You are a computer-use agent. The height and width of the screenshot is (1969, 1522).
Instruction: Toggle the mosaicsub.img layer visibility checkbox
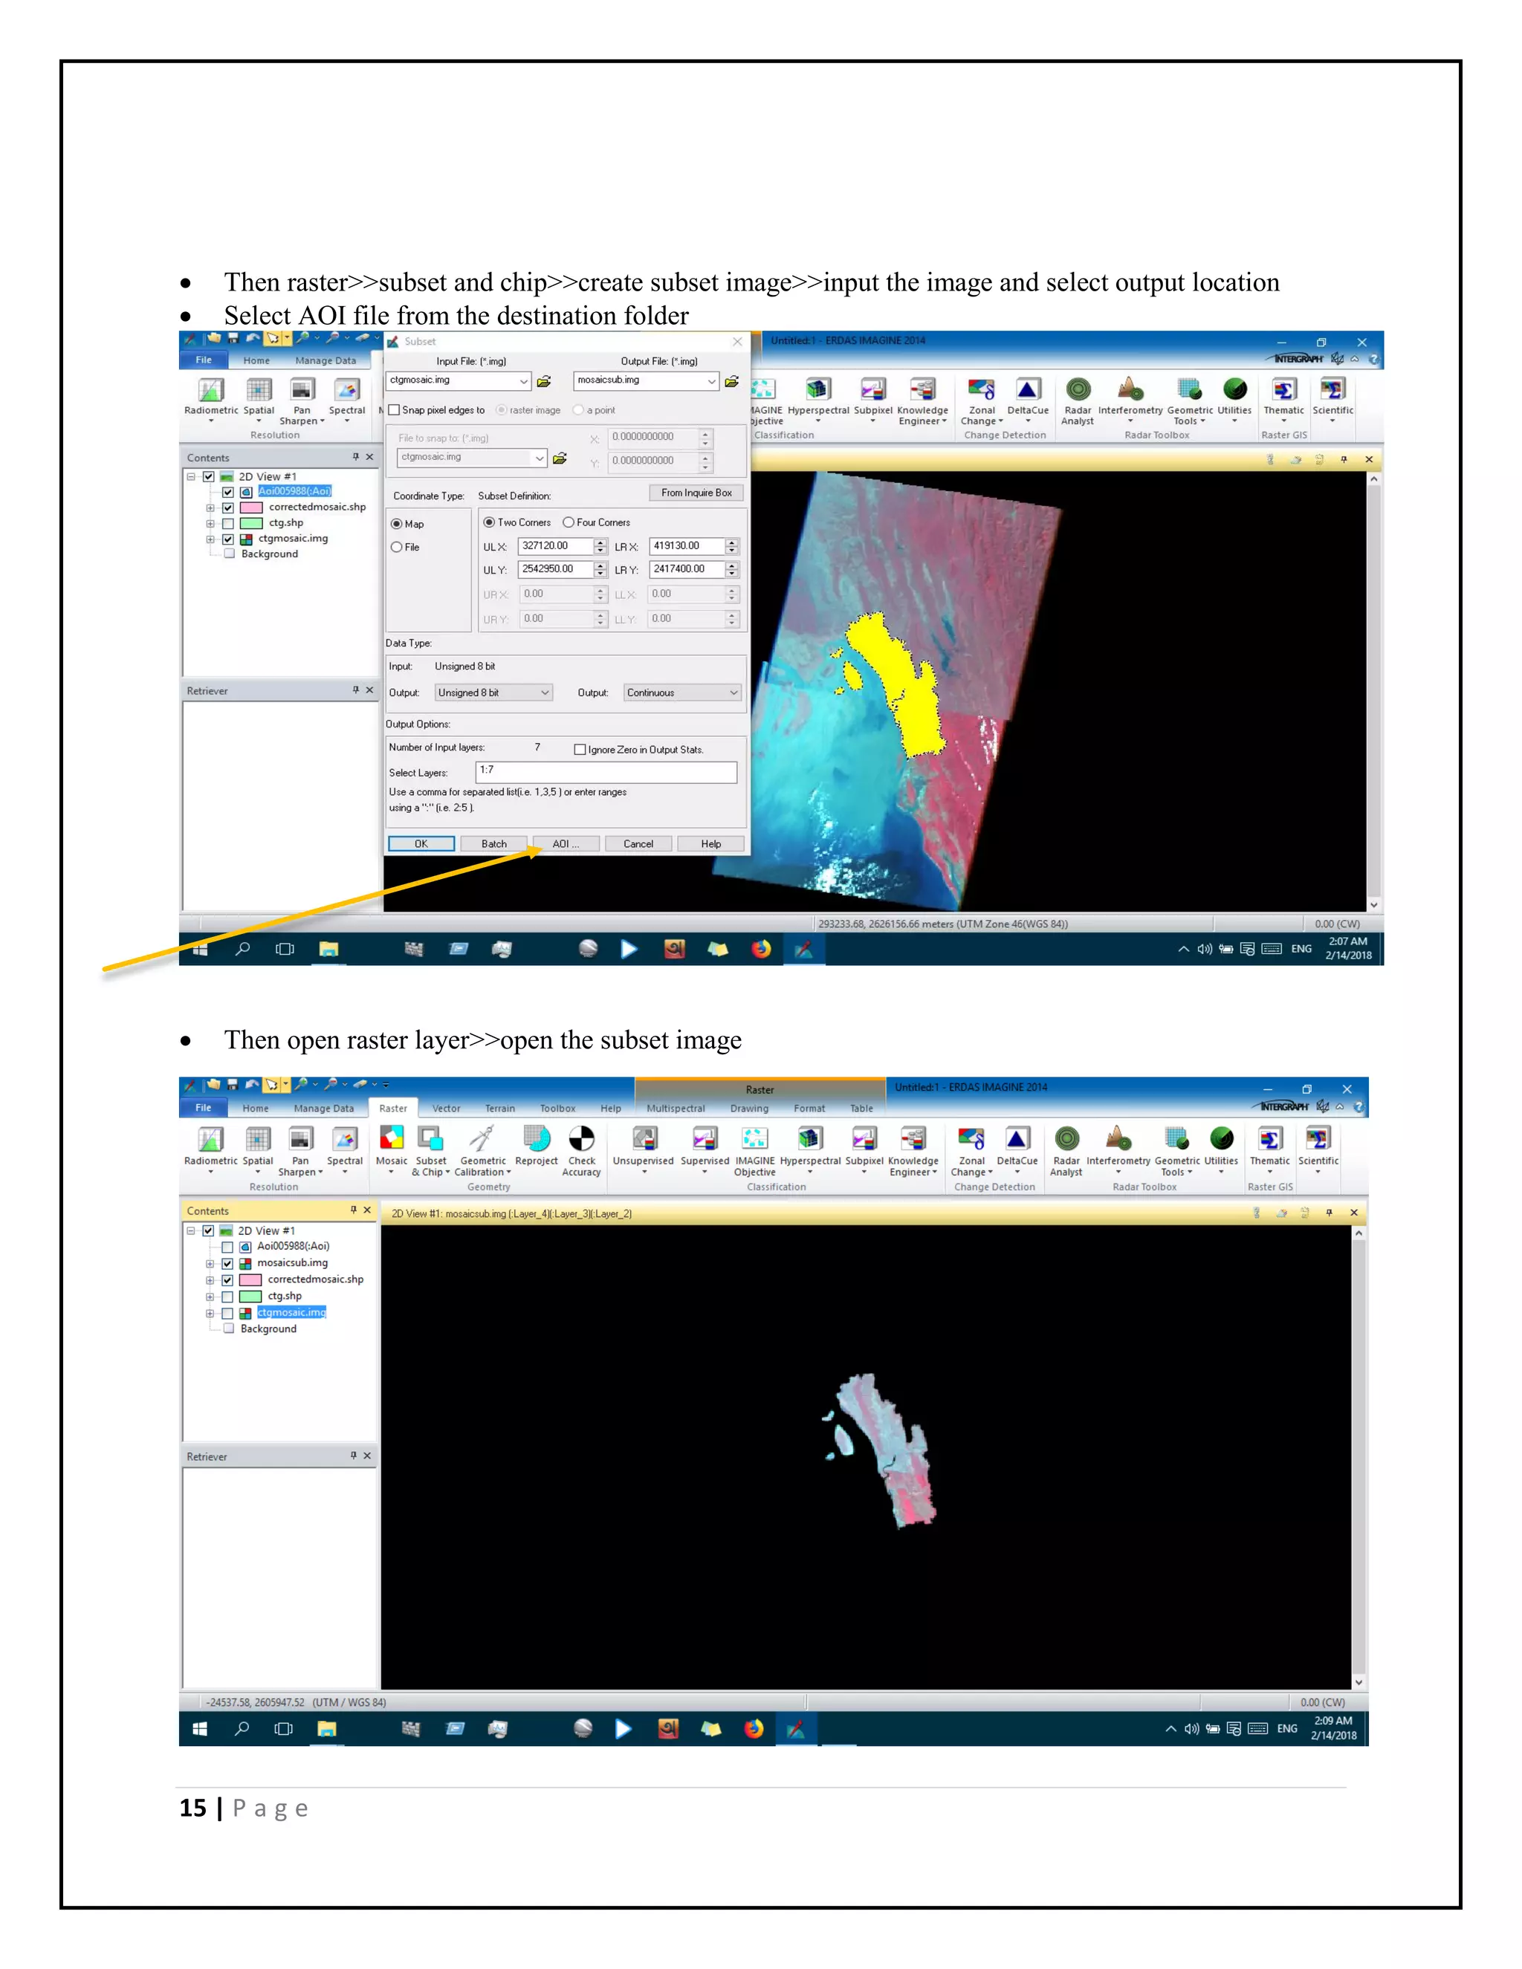coord(227,1263)
